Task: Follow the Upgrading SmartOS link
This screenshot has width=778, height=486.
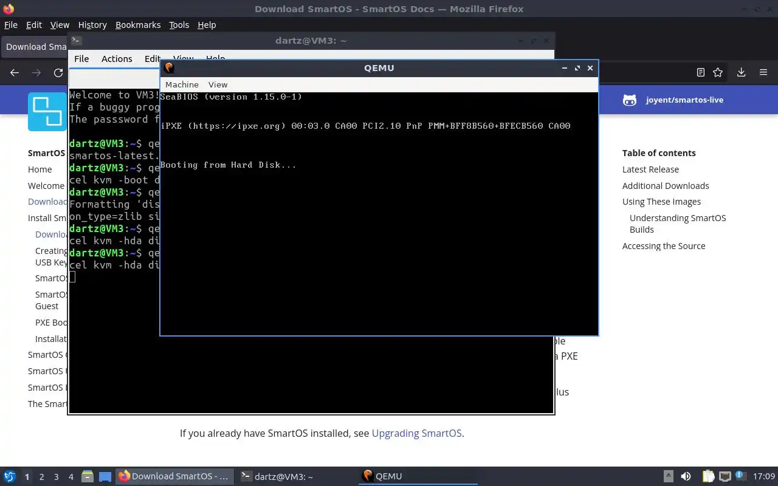Action: click(x=416, y=433)
